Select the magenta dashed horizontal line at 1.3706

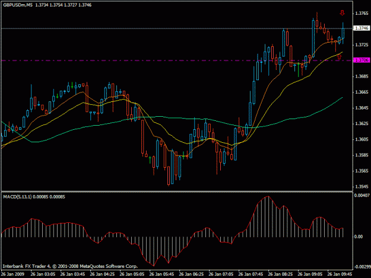tap(177, 60)
